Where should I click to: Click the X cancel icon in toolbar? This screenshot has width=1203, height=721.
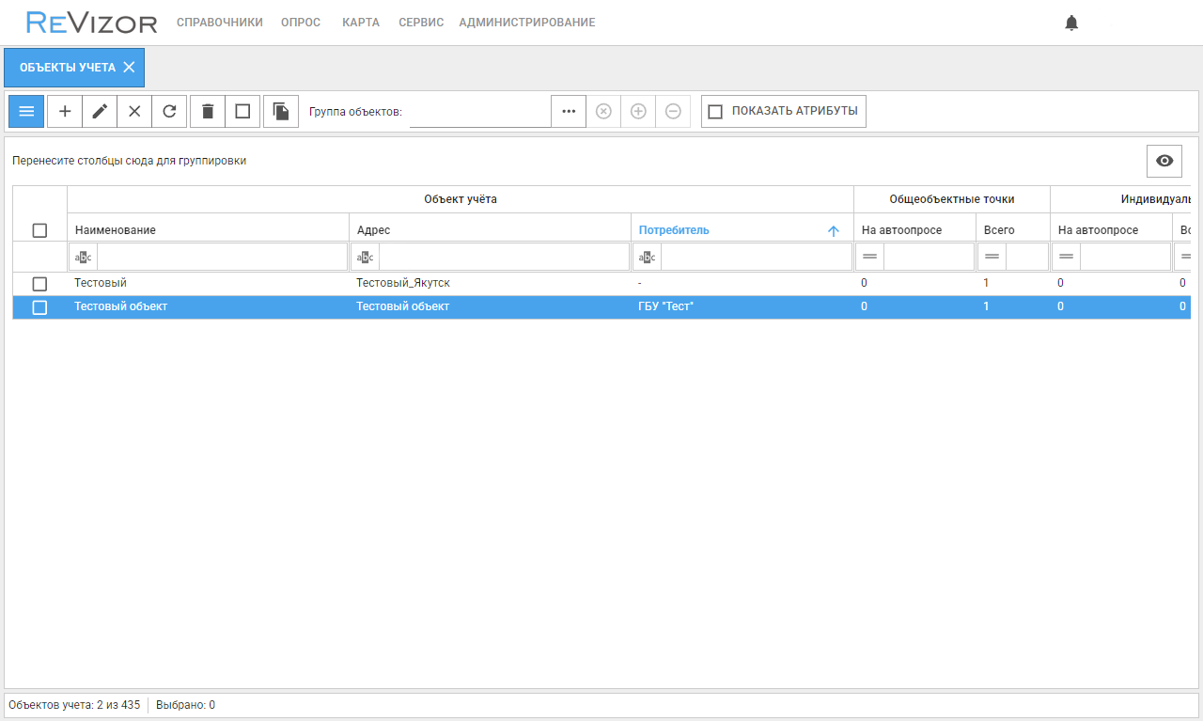point(134,111)
